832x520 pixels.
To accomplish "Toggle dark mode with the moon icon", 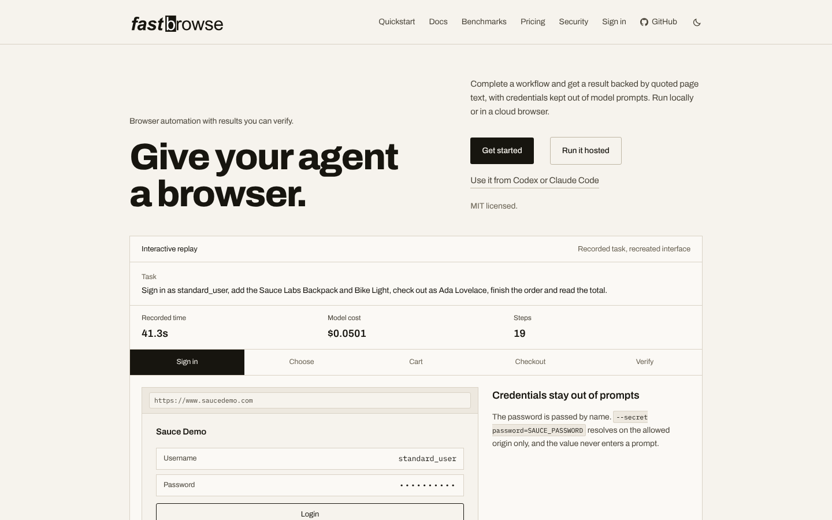I will click(x=697, y=22).
